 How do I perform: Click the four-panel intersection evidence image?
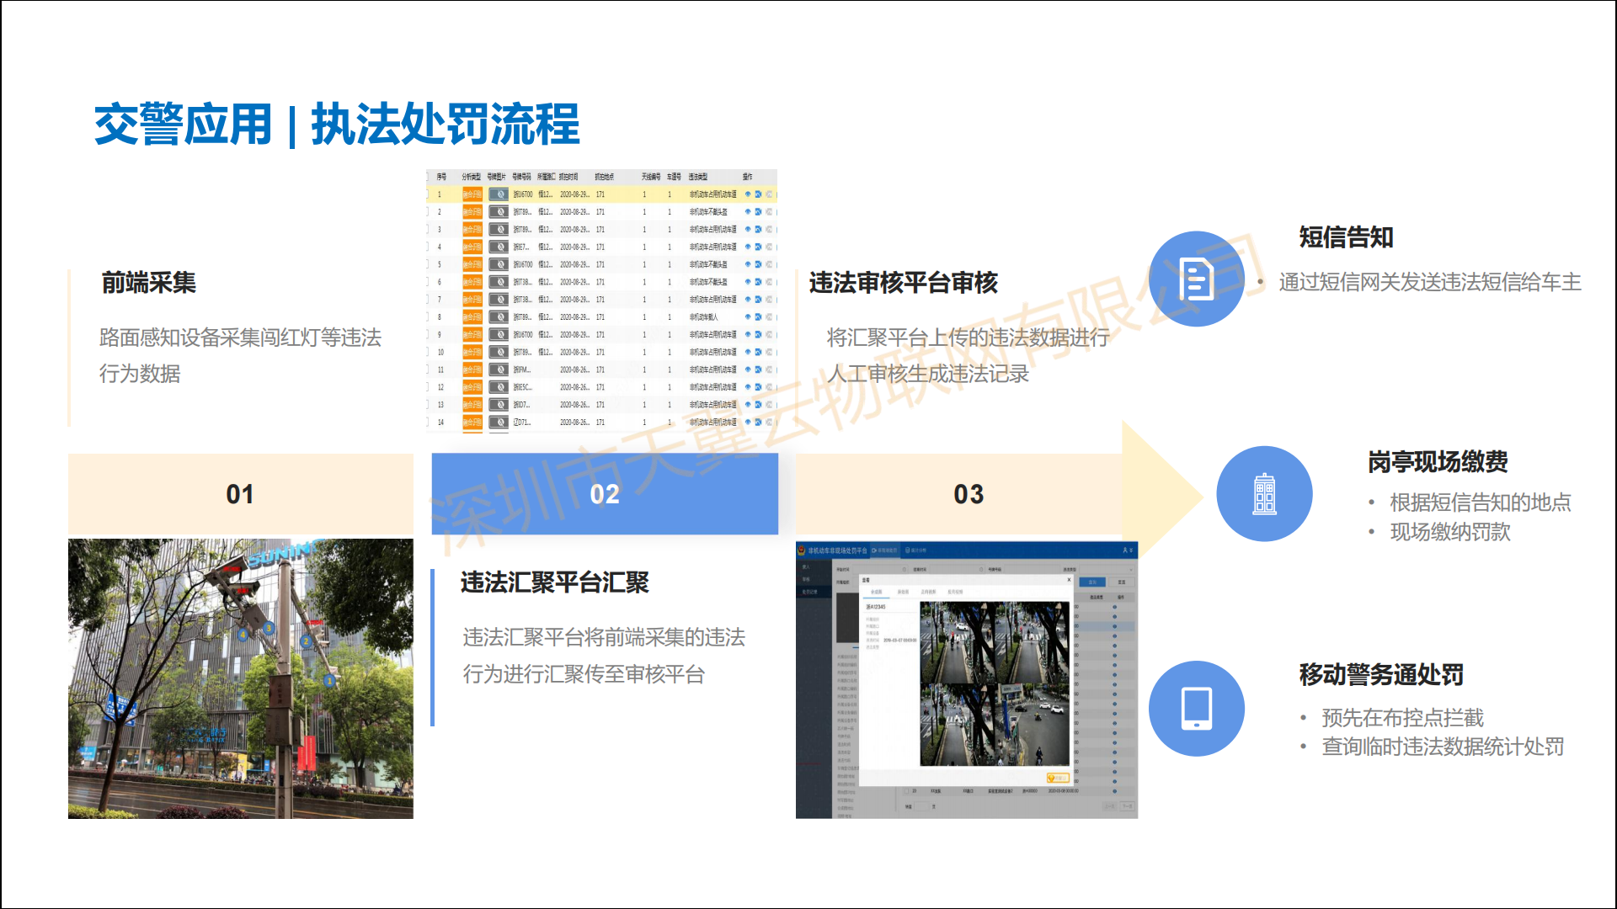click(995, 683)
